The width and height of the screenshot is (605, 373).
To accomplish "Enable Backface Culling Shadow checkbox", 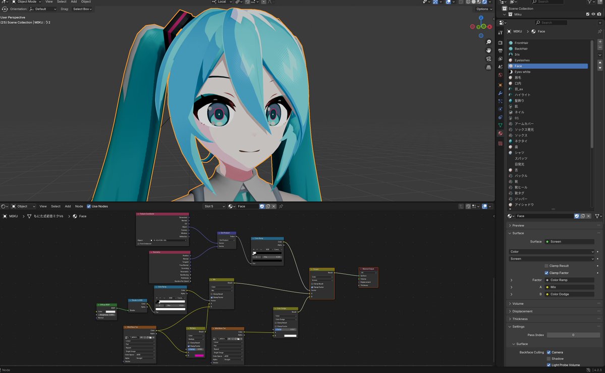I will [548, 359].
